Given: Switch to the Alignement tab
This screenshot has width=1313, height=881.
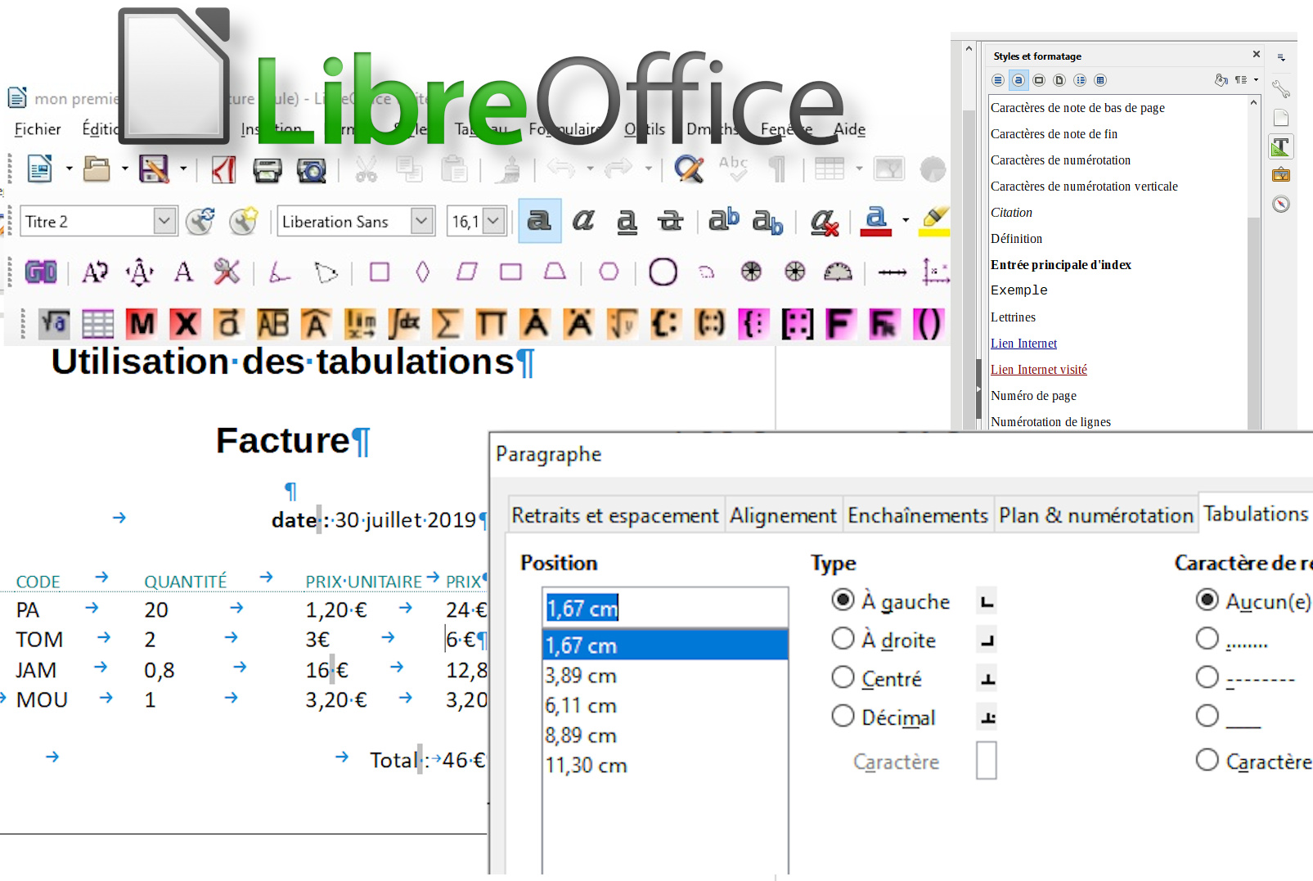Looking at the screenshot, I should (783, 515).
